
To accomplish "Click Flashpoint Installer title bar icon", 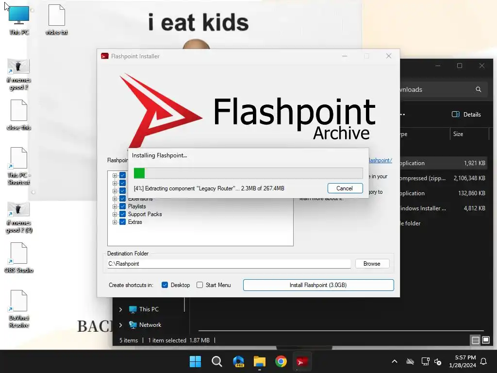I will (105, 56).
